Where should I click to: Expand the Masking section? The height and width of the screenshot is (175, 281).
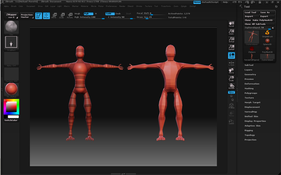[x=249, y=88]
